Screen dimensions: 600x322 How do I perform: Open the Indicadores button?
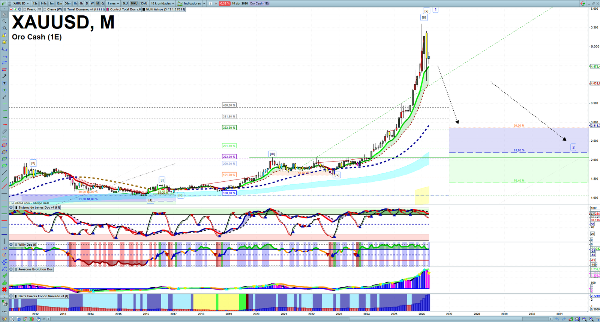coord(191,3)
